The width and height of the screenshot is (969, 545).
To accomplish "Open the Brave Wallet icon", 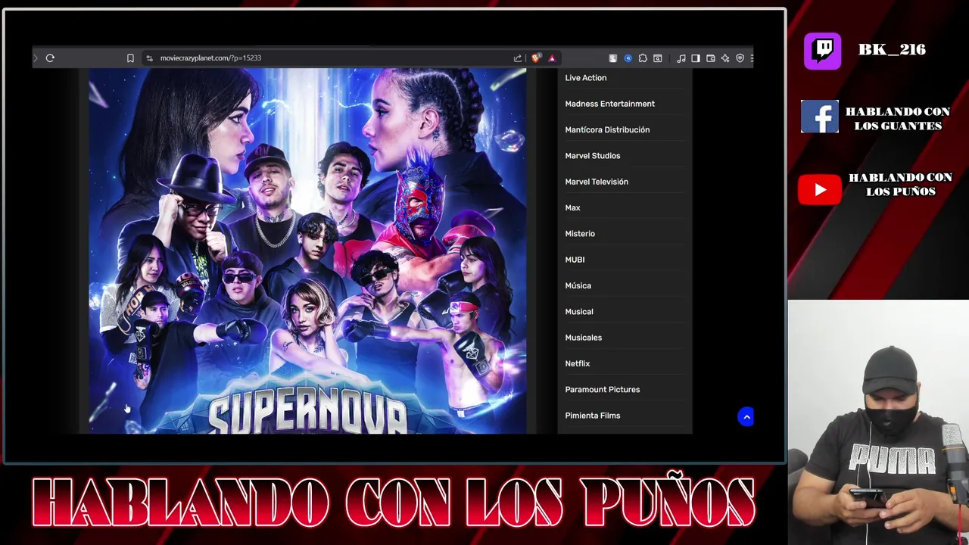I will (711, 58).
